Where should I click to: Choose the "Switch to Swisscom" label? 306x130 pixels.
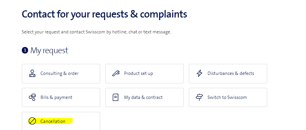coord(227,97)
